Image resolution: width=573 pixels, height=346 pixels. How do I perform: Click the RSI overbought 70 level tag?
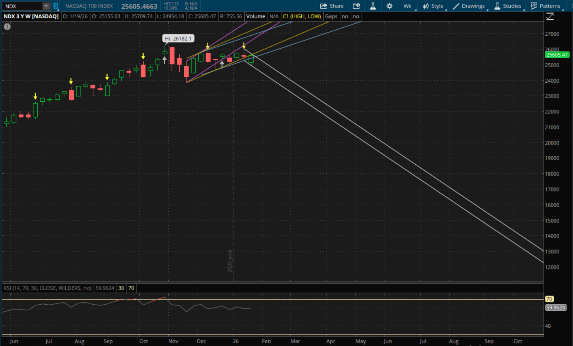point(549,299)
